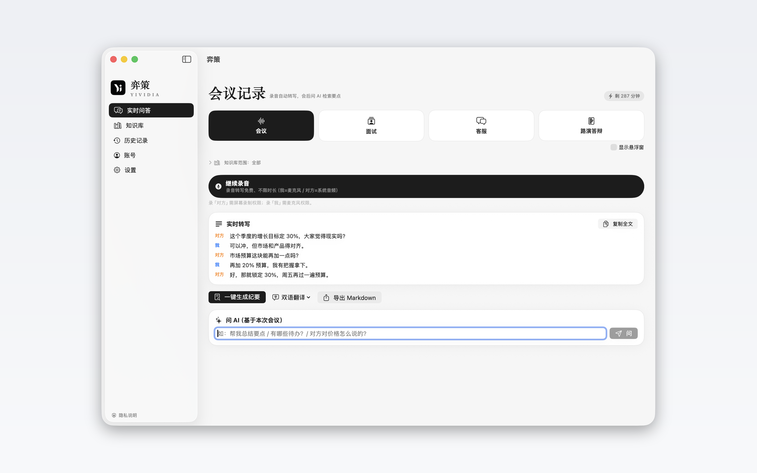Click the 剩 287 分钟 badge
This screenshot has width=757, height=473.
(x=624, y=96)
